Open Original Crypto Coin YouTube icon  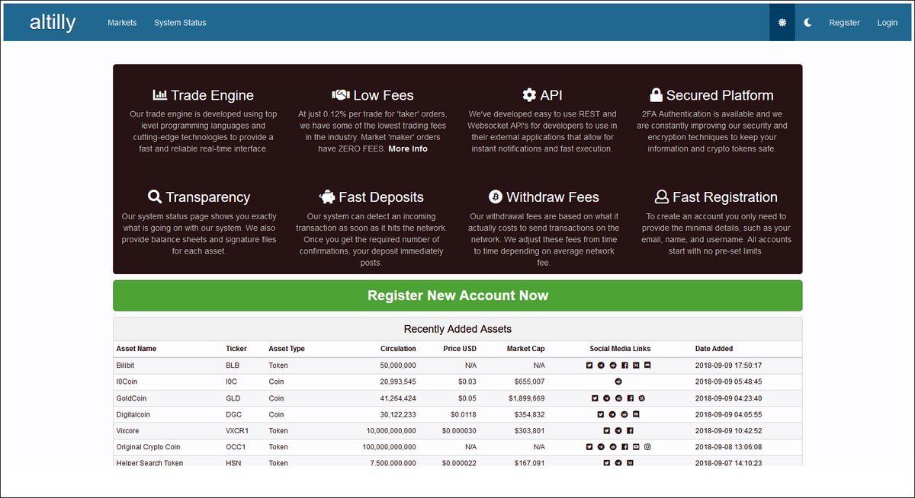tap(636, 447)
